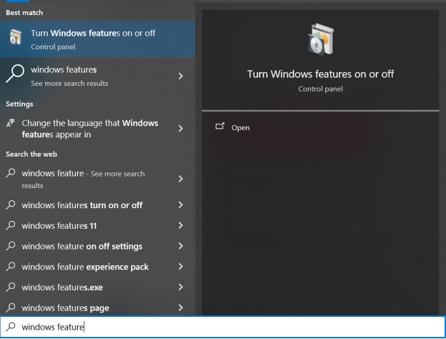Click search icon beside 'windows features turn on or off'
The height and width of the screenshot is (339, 446).
(11, 205)
